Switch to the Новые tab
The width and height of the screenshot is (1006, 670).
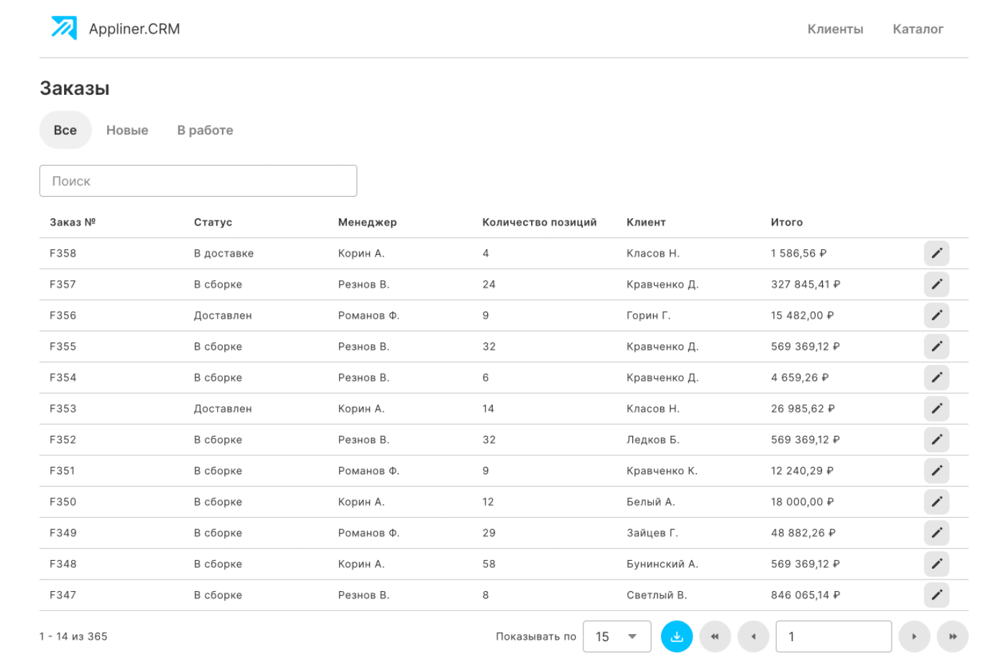pyautogui.click(x=127, y=130)
